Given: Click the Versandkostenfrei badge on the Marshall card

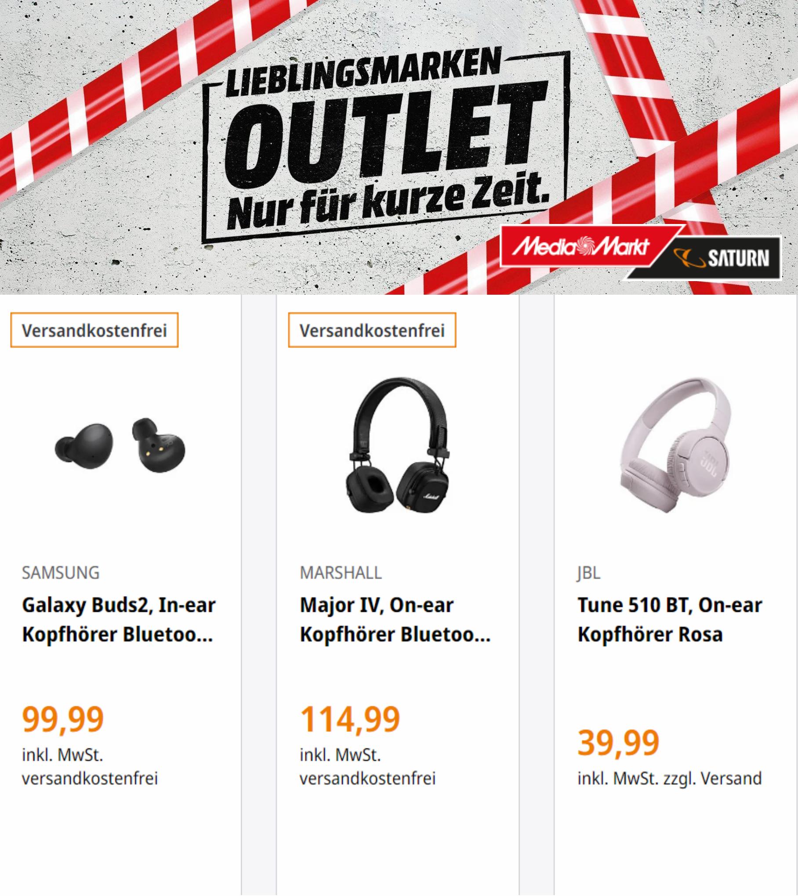Looking at the screenshot, I should click(372, 330).
